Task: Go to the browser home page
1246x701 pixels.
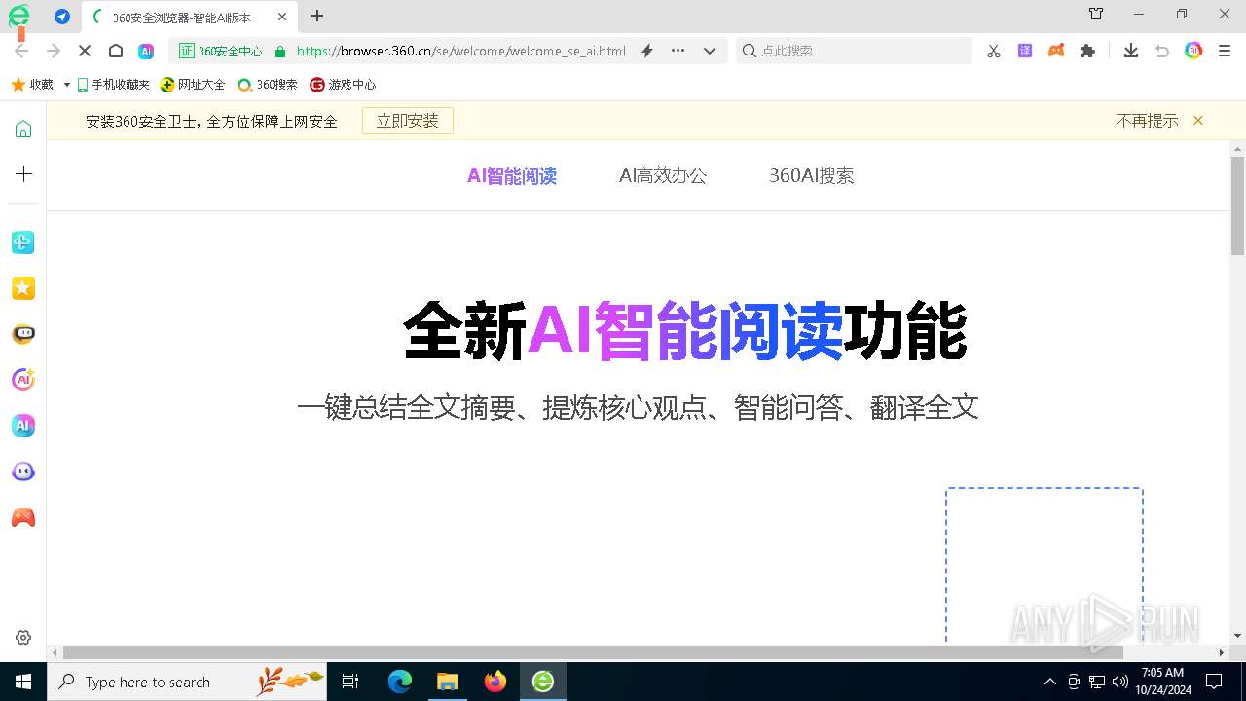Action: [x=116, y=51]
